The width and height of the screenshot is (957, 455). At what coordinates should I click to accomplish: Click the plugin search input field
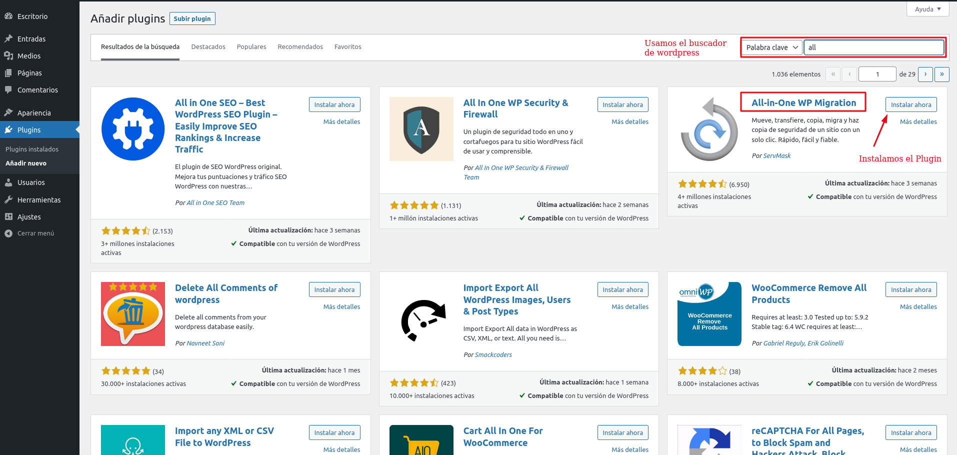tap(874, 47)
